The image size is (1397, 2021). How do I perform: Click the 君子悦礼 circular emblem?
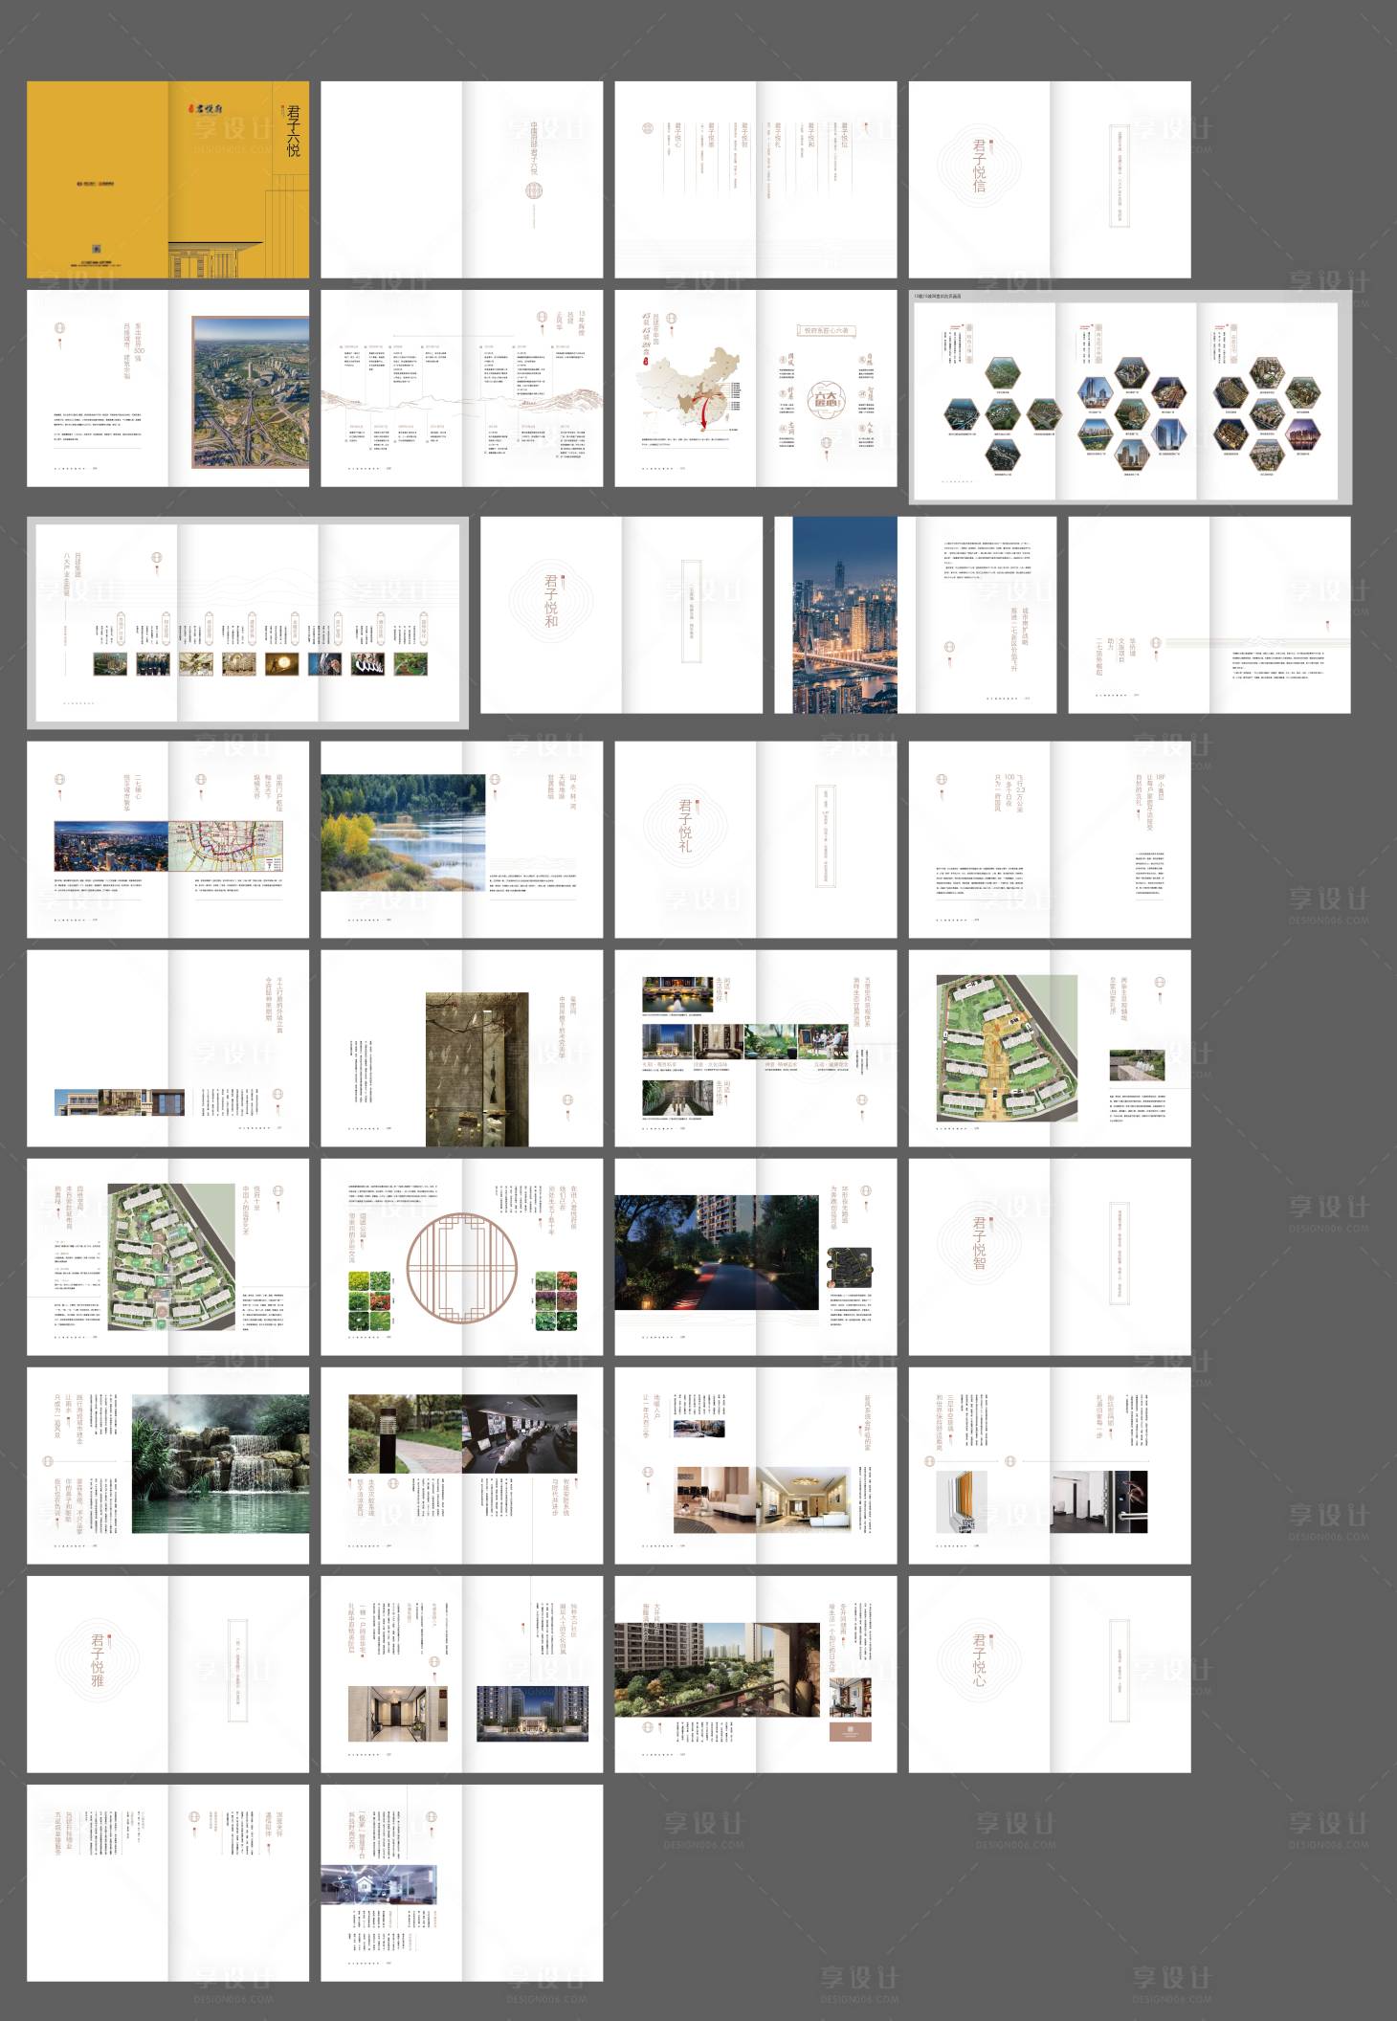click(685, 826)
